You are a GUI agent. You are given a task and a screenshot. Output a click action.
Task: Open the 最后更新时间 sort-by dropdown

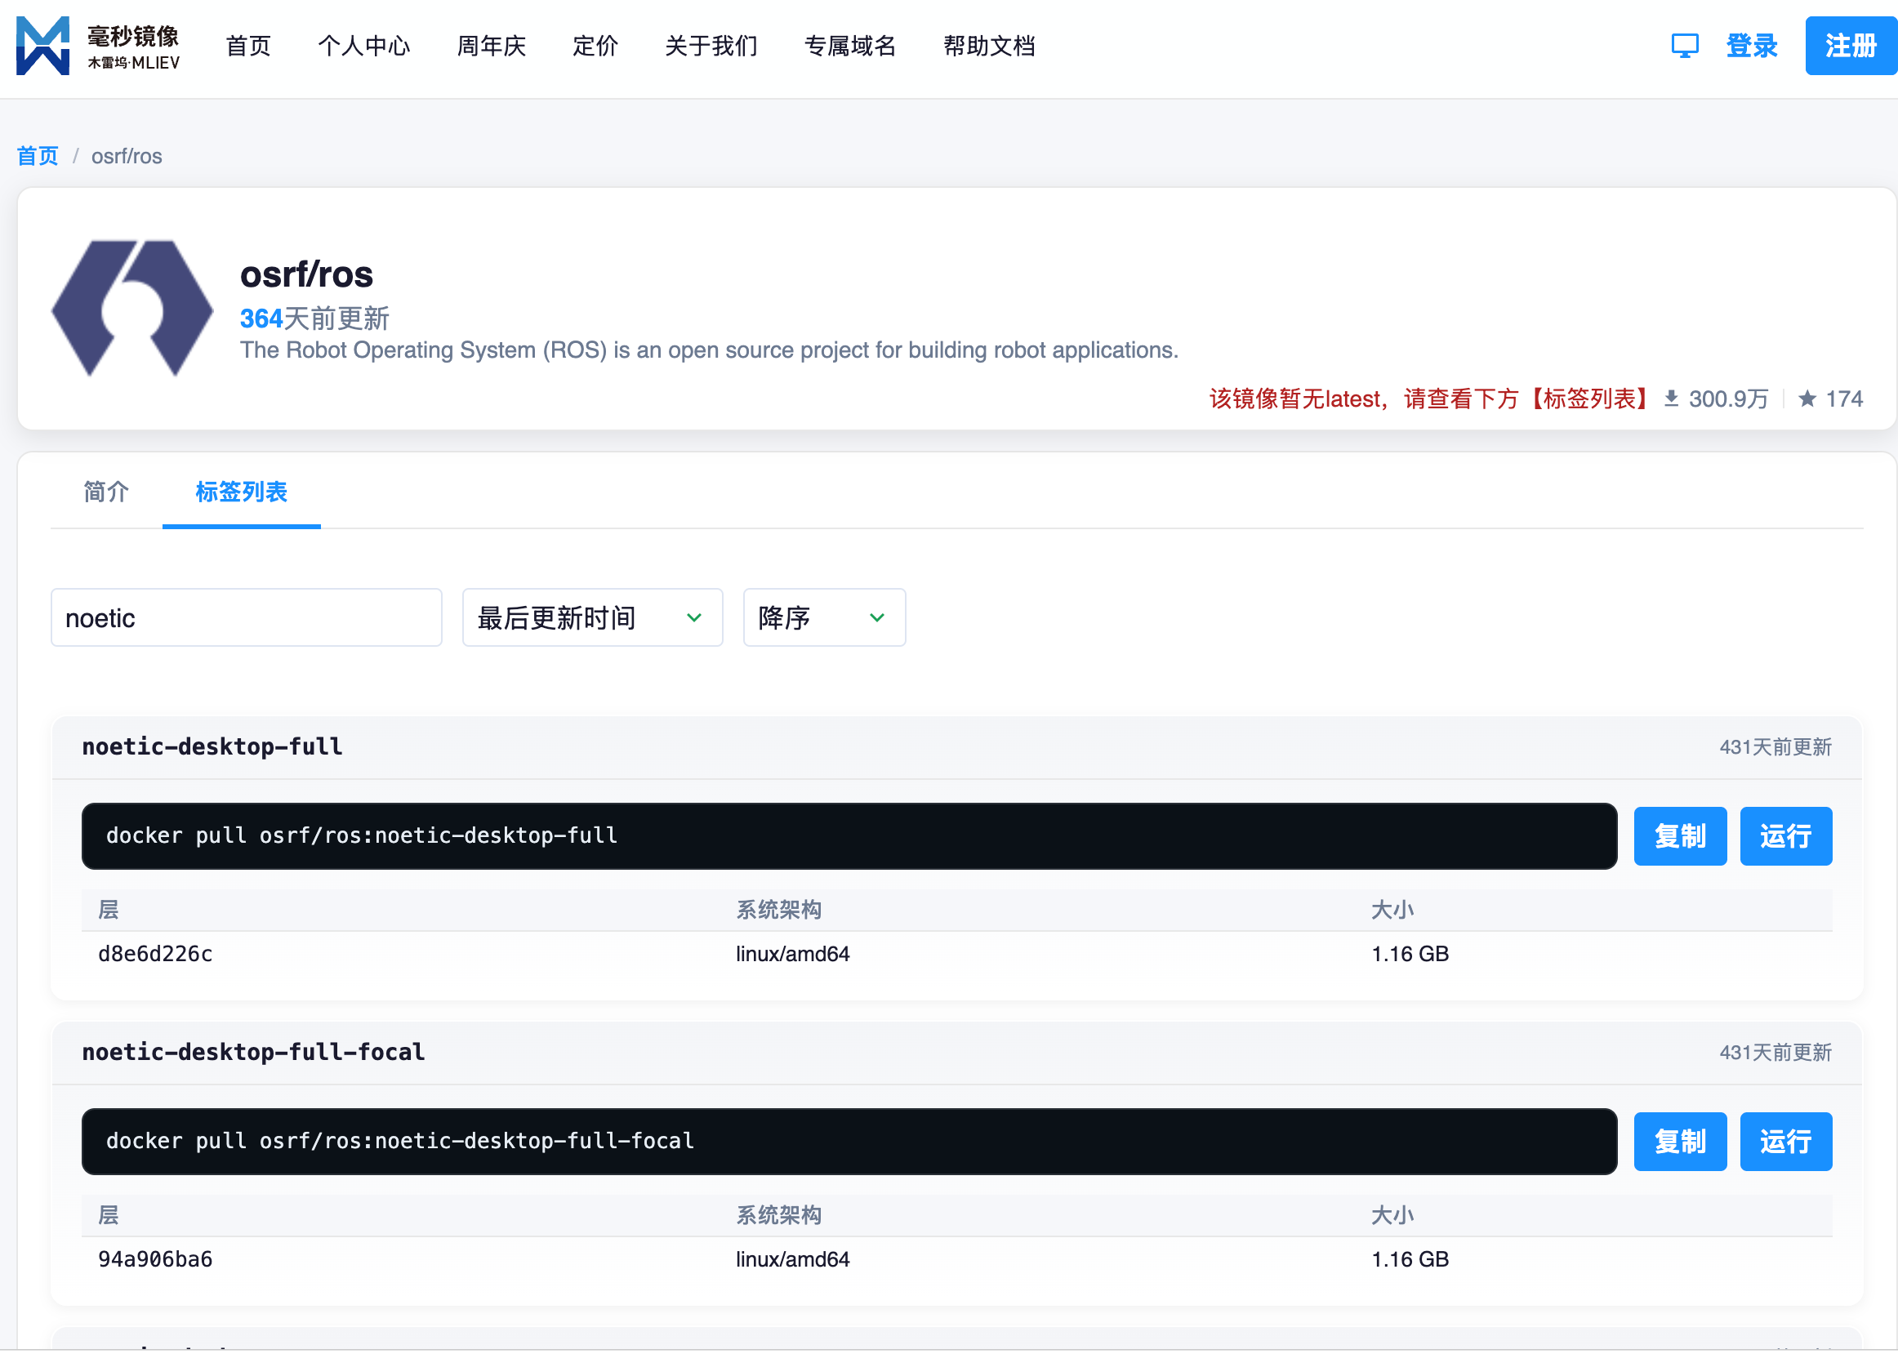click(592, 618)
